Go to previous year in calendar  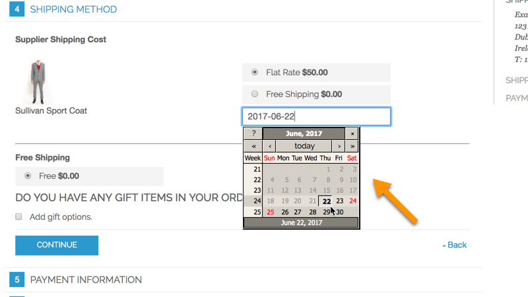pos(253,146)
